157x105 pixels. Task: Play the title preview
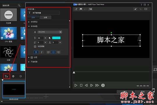point(76,85)
